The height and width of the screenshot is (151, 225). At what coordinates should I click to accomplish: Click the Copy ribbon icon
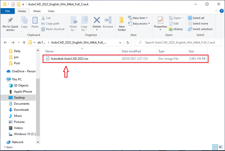[x=24, y=20]
